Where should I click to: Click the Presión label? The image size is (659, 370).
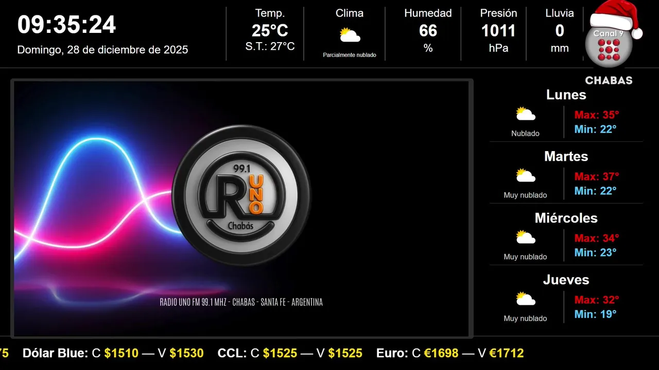point(498,13)
